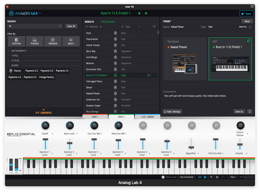Click the search input field
Screen dimensions: 260x192
click(x=36, y=26)
